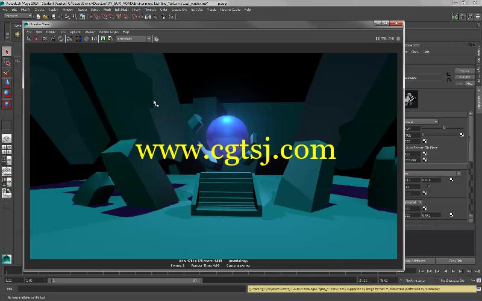Viewport: 482px width, 301px height.
Task: Click Display Alpha channel icon in Render View
Action: click(x=86, y=39)
